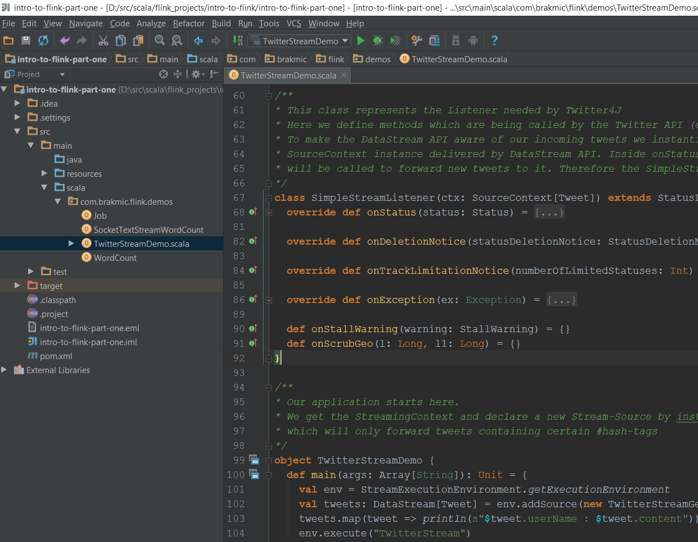
Task: Click the Make Project icon
Action: (x=238, y=40)
